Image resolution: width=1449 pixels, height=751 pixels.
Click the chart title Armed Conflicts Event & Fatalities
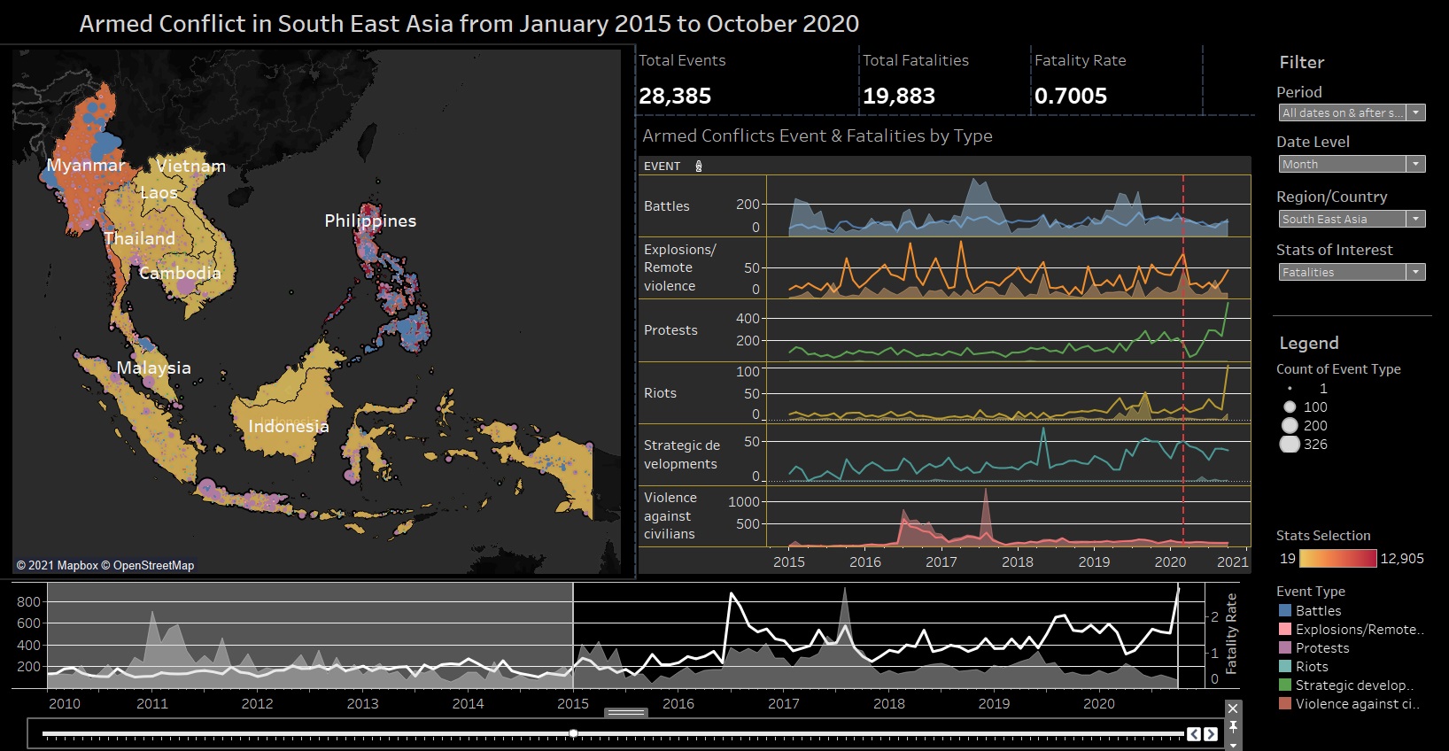(x=817, y=135)
